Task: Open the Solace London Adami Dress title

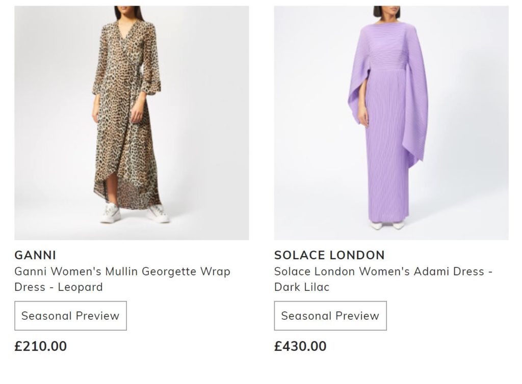Action: pos(383,271)
